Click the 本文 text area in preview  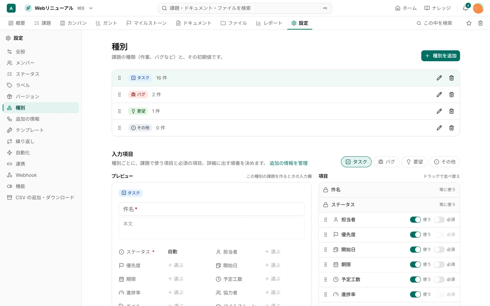pyautogui.click(x=211, y=228)
